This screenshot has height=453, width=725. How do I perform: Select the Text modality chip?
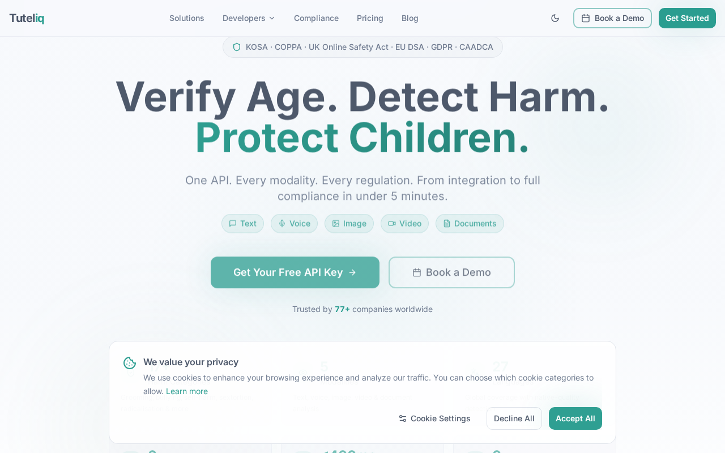pyautogui.click(x=242, y=224)
